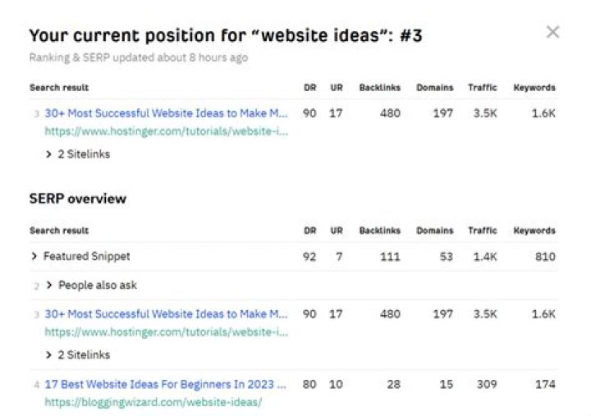
Task: Click the 28 backlinks value for bloggingwizard
Action: coord(393,384)
